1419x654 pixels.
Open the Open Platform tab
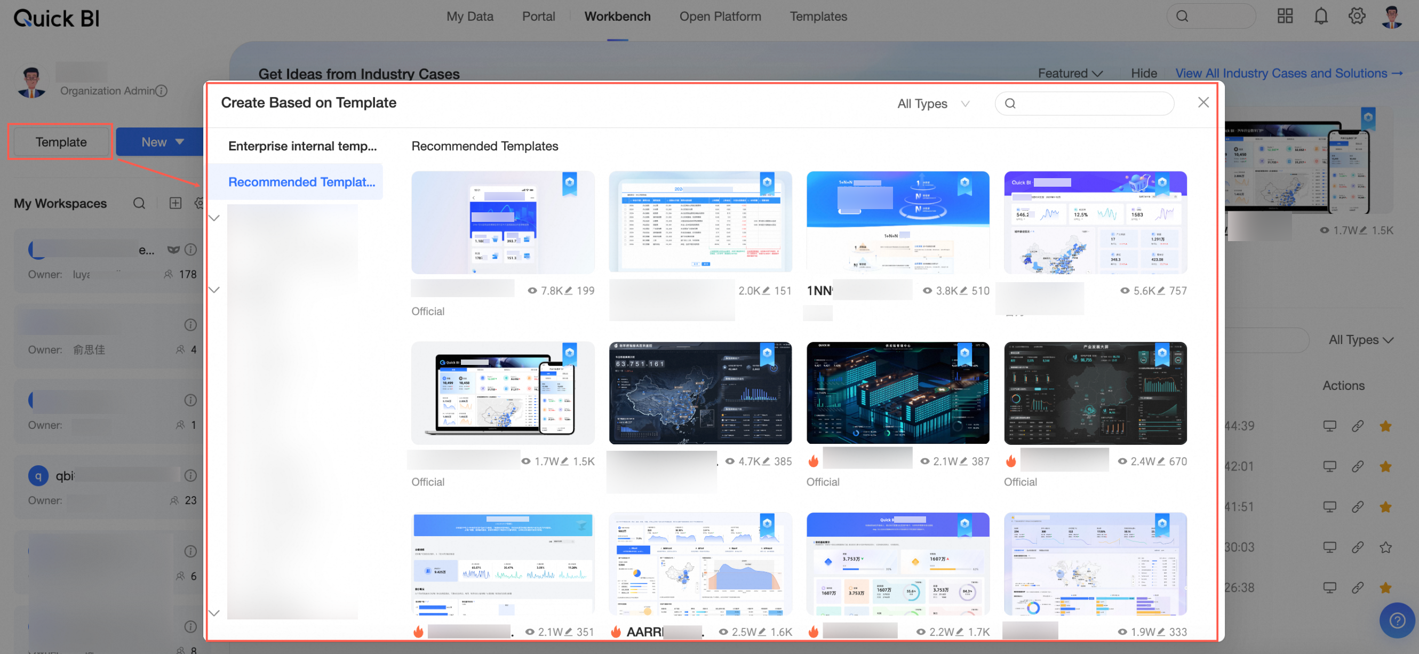pos(720,17)
